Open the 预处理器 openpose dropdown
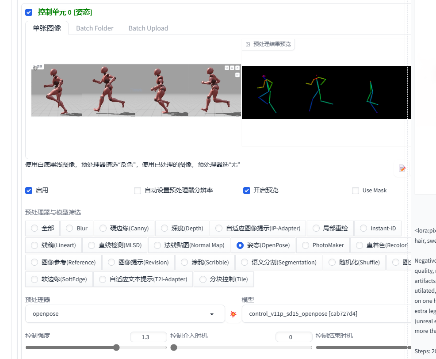436x359 pixels. click(x=125, y=314)
